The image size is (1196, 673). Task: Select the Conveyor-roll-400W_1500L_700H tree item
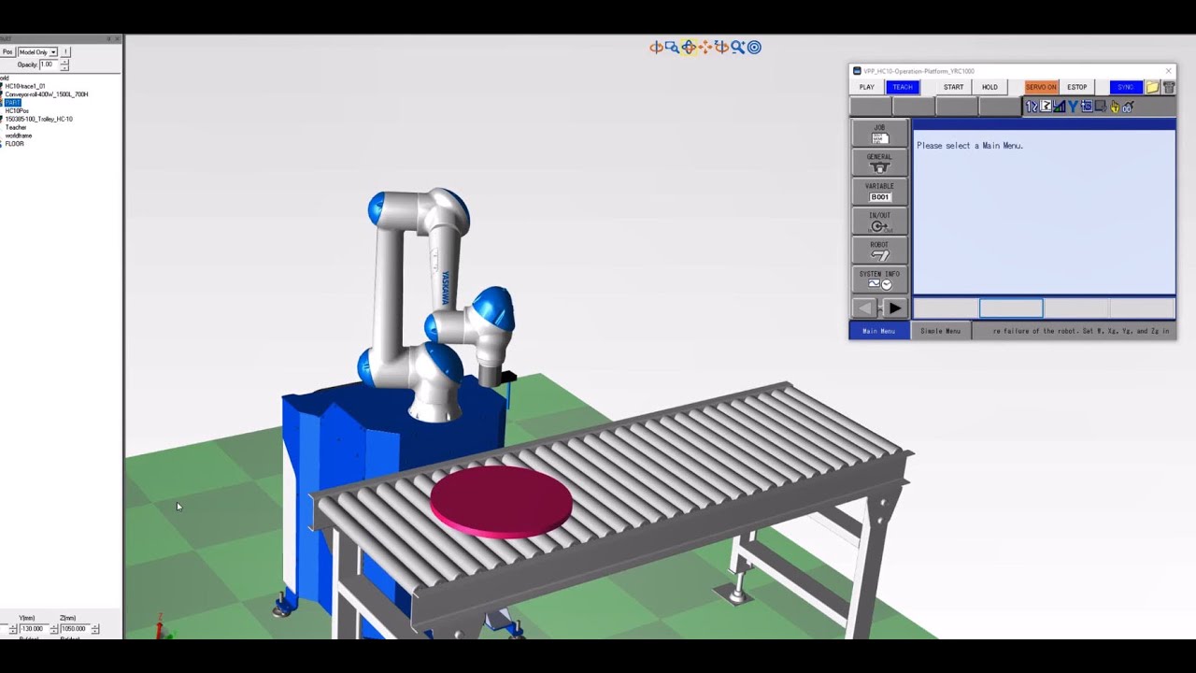point(47,94)
